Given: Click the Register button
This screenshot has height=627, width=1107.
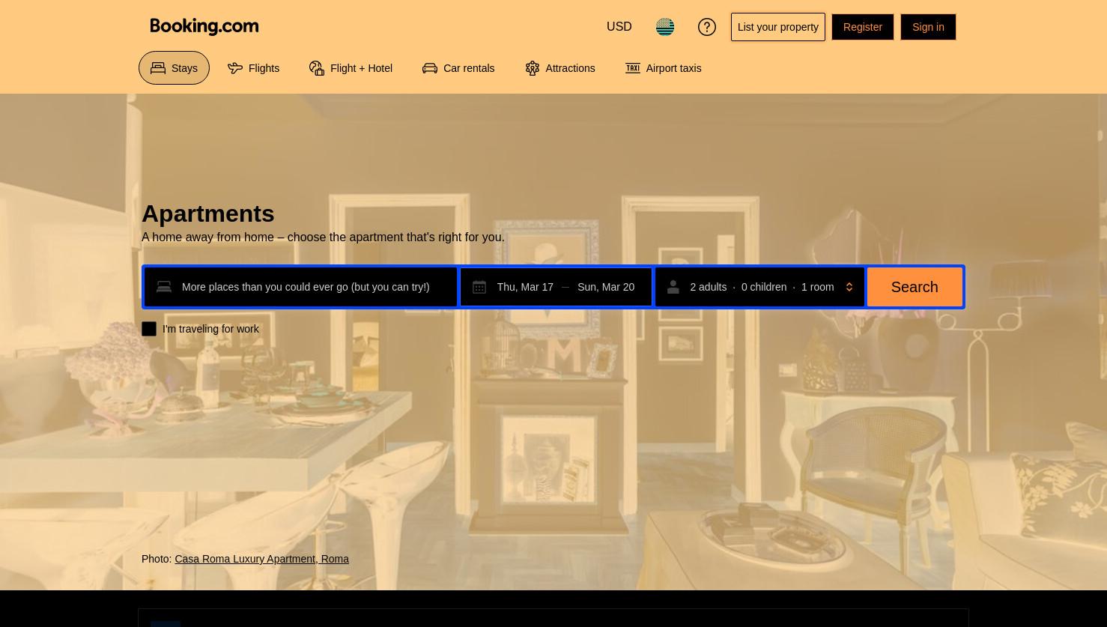Looking at the screenshot, I should pyautogui.click(x=863, y=27).
